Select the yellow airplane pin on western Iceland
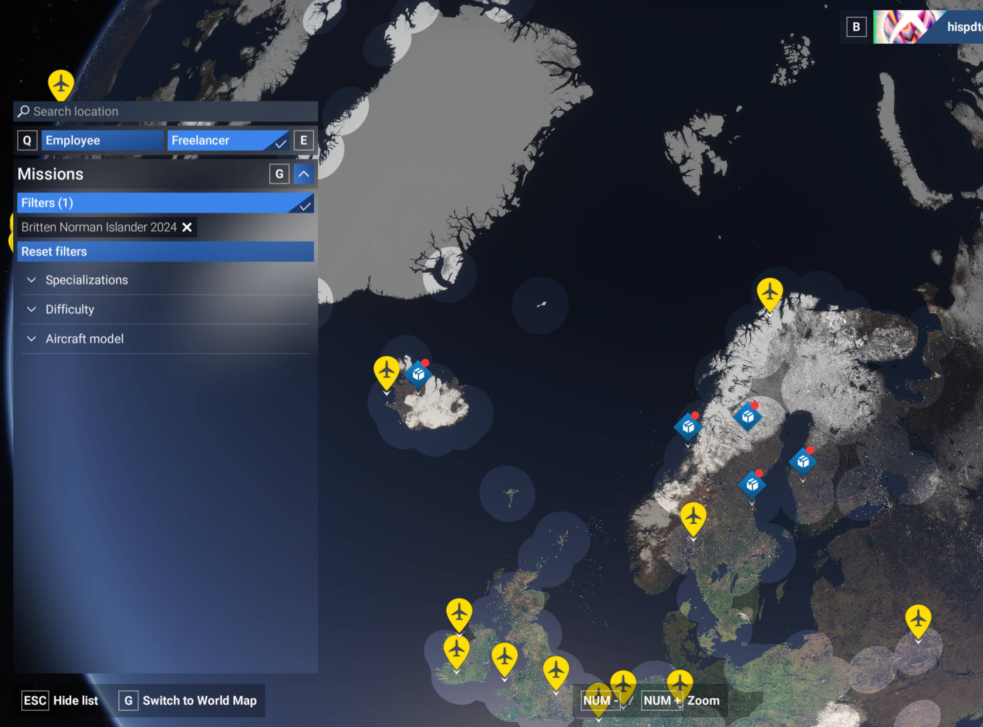 coord(386,371)
